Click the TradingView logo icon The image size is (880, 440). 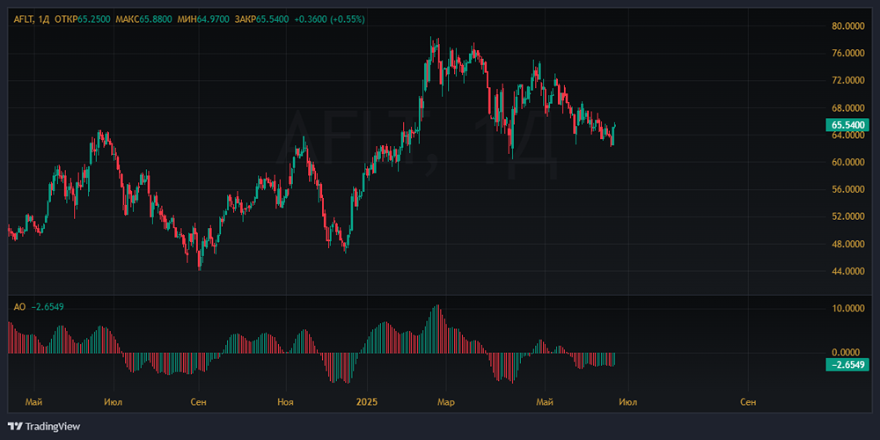tap(15, 426)
